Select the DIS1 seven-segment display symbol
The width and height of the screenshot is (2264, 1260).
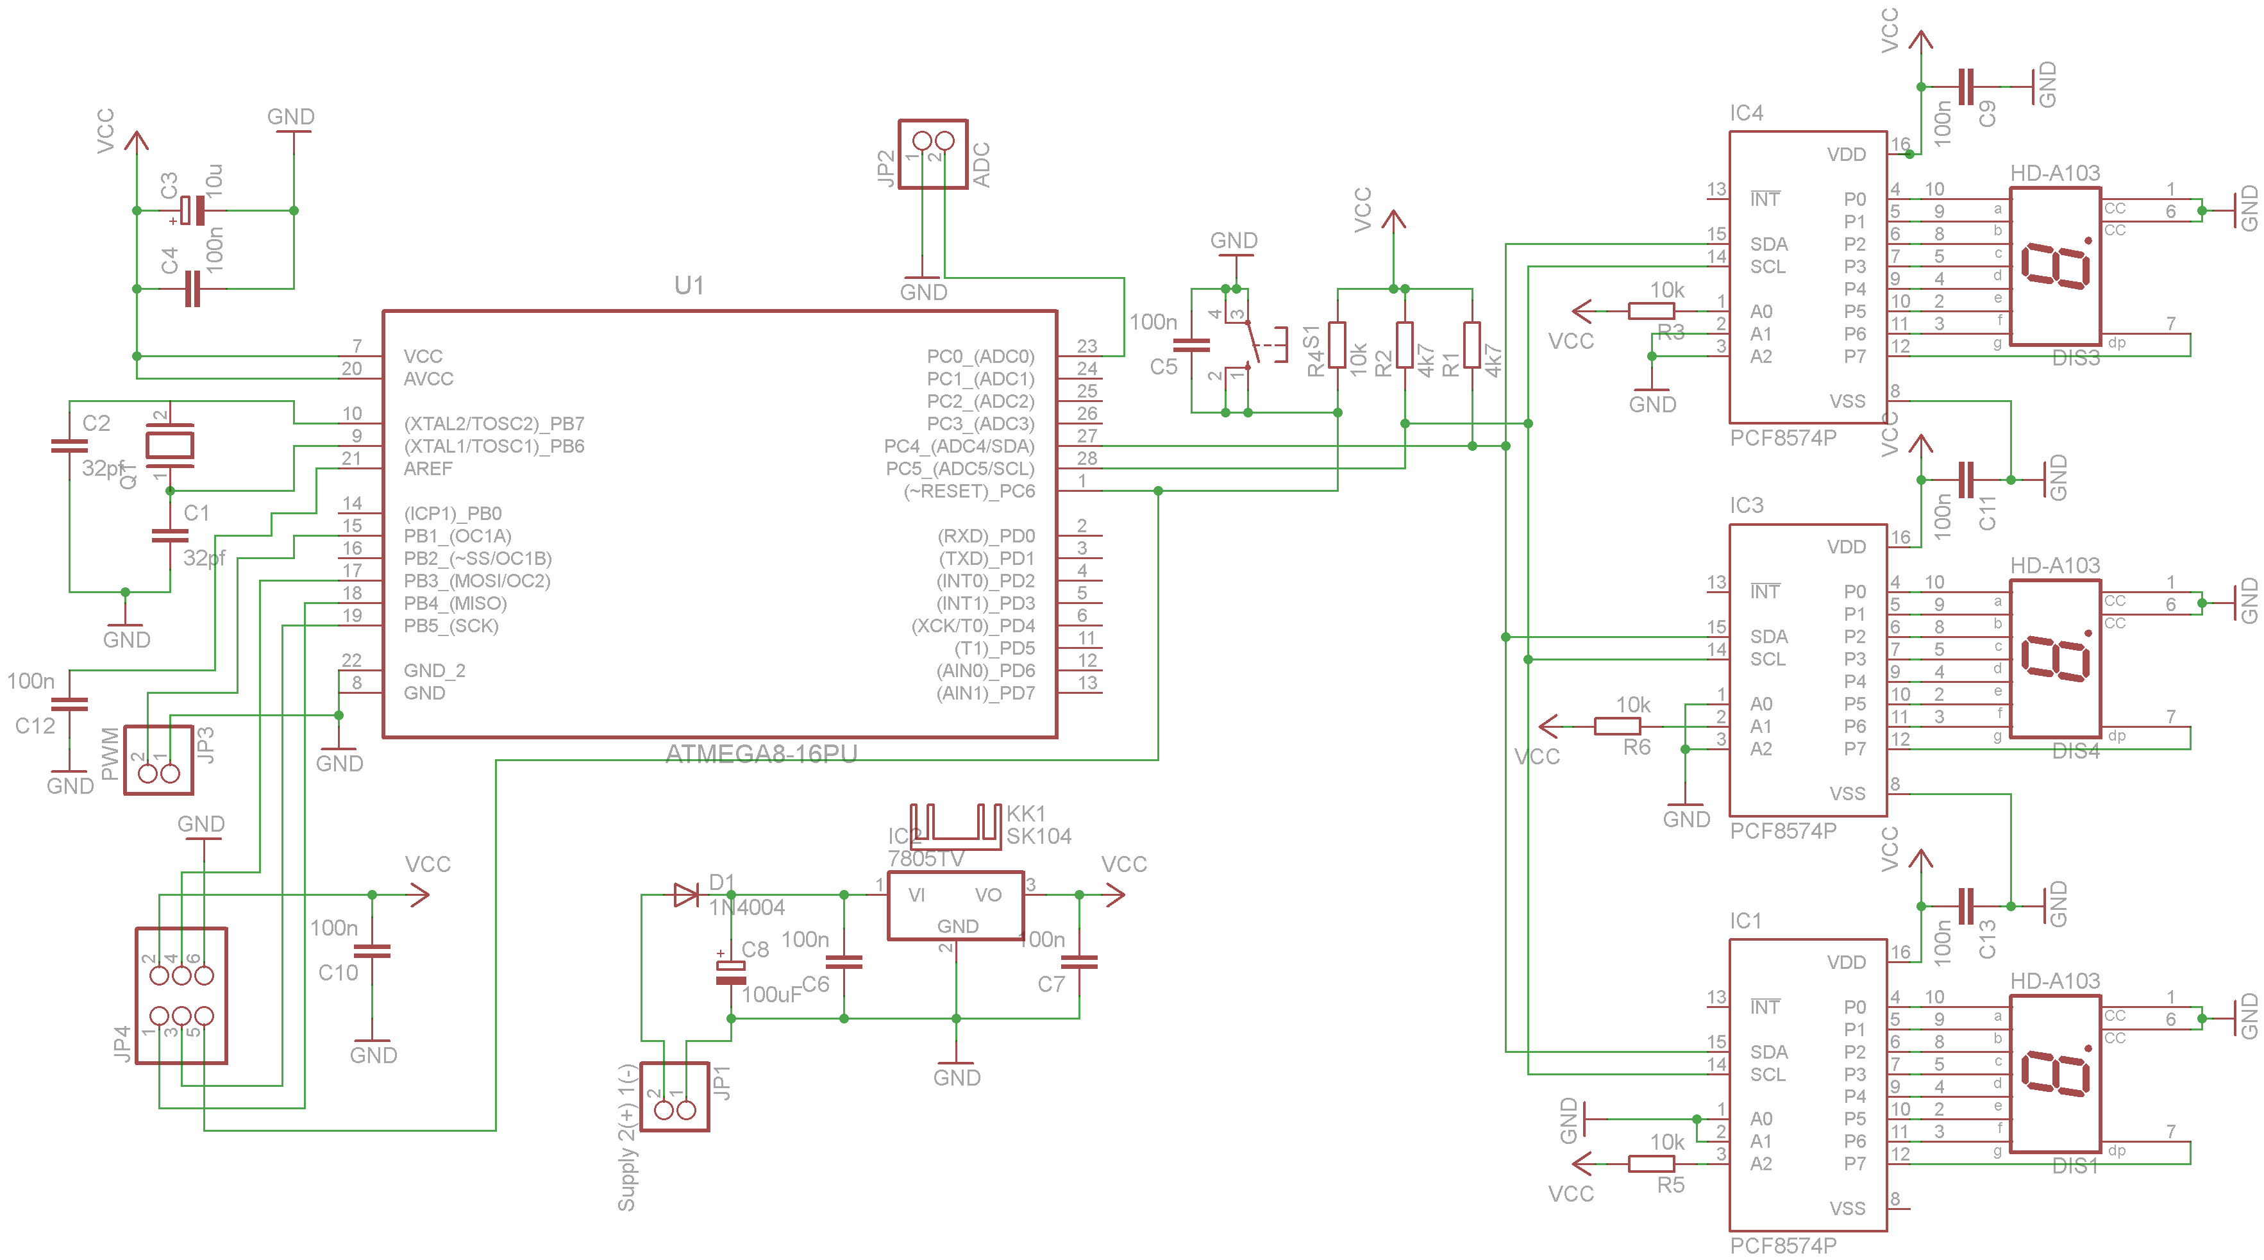(2056, 1073)
